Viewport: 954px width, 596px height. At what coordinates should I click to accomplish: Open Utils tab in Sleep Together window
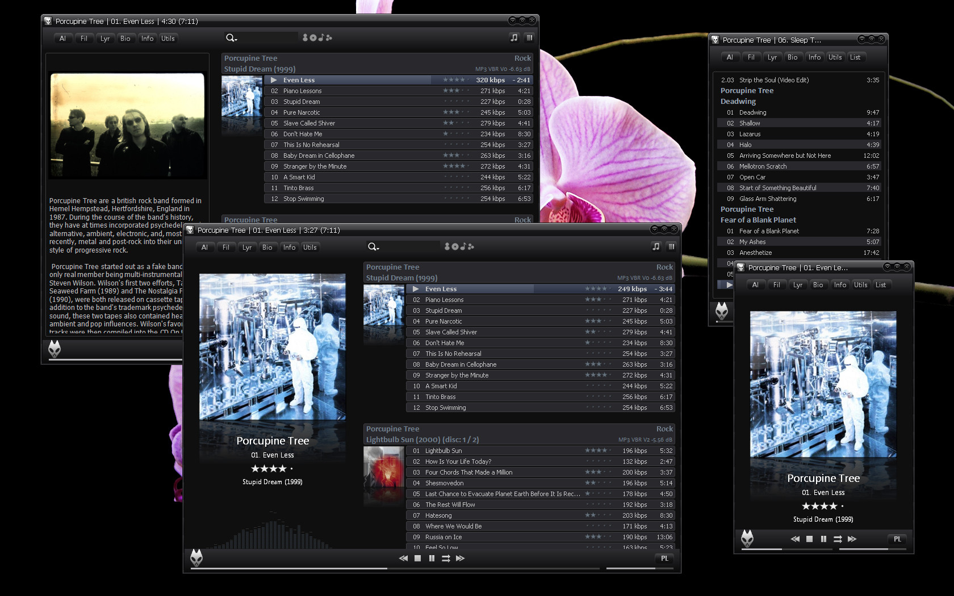point(835,57)
